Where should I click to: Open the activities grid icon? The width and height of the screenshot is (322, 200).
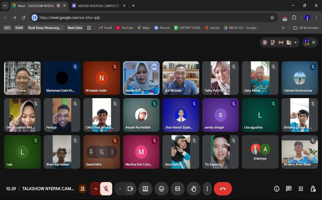(x=301, y=189)
